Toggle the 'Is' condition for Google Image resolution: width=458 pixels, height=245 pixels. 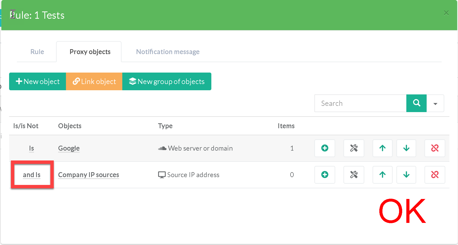click(31, 148)
